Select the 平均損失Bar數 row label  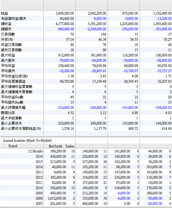pos(12,102)
